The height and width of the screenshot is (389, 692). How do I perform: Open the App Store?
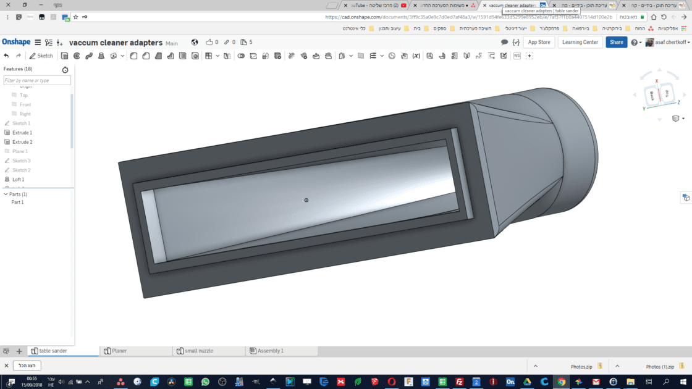coord(539,43)
